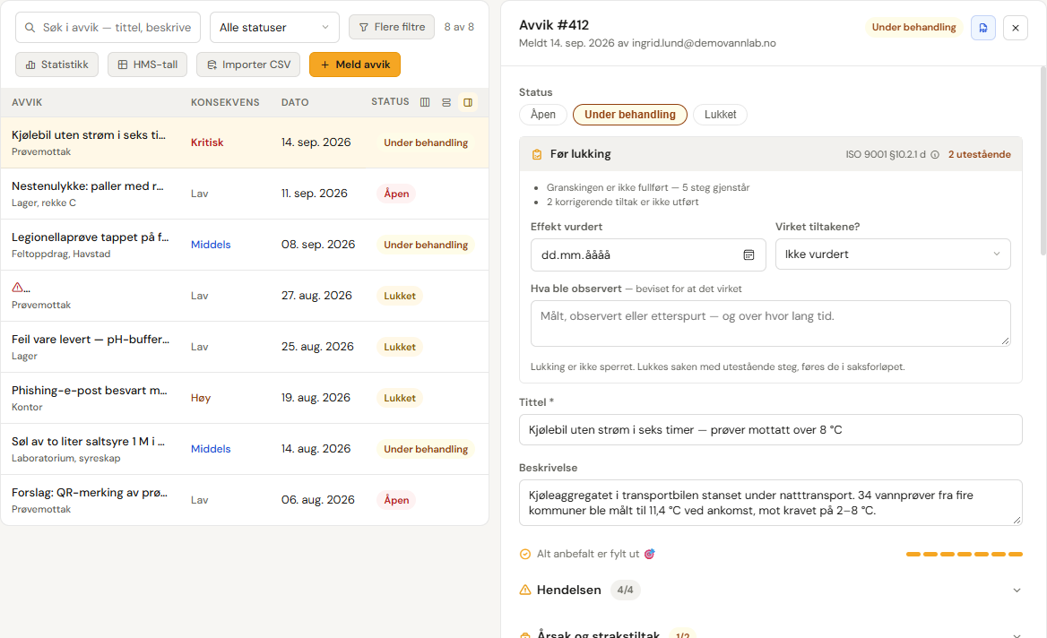The width and height of the screenshot is (1047, 638).
Task: Open the Alle statuser dropdown
Action: [274, 28]
